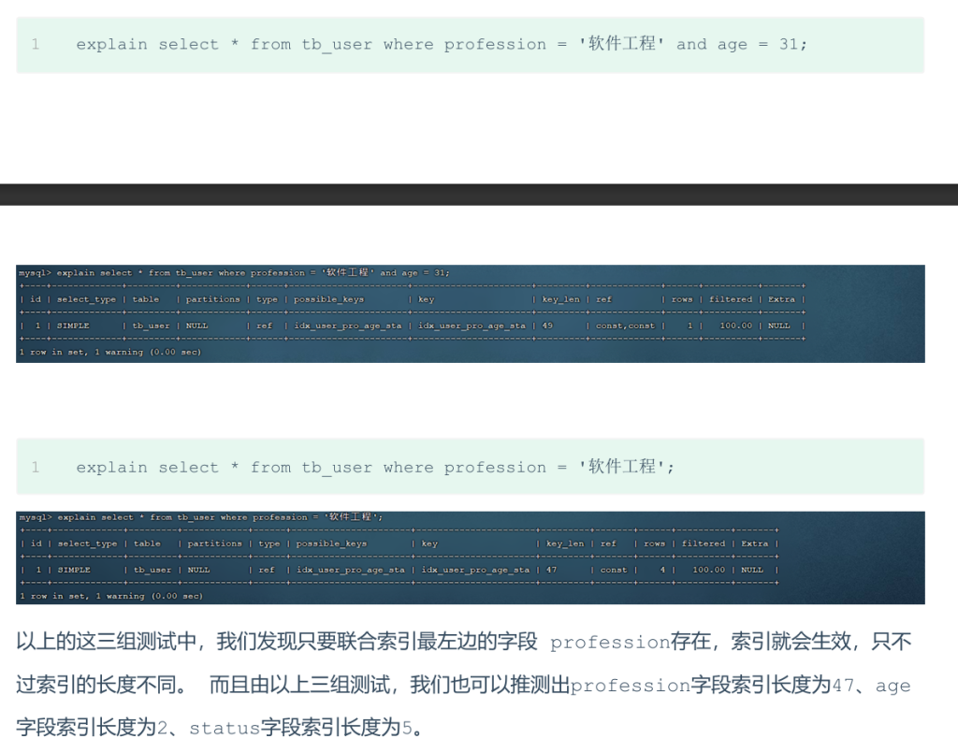The height and width of the screenshot is (753, 958).
Task: Click key_len value 49 in terminal output
Action: pyautogui.click(x=548, y=326)
